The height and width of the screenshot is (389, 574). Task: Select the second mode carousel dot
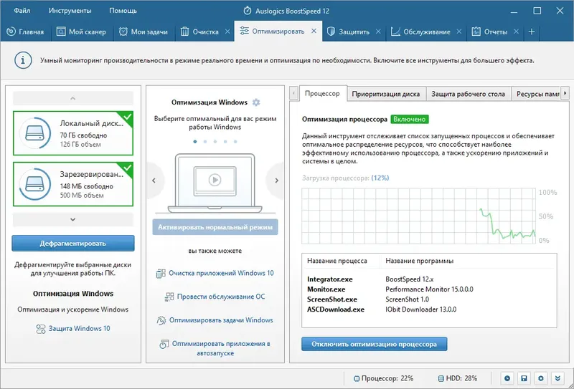coord(205,142)
